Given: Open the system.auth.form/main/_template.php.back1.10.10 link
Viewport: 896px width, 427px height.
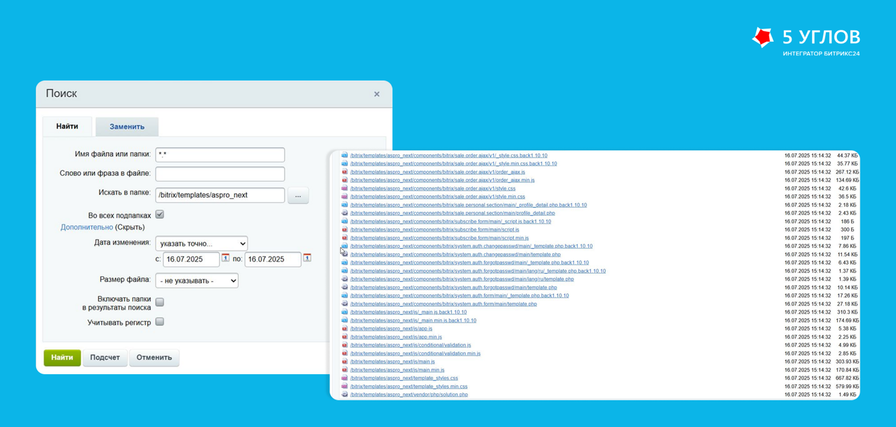Looking at the screenshot, I should click(459, 295).
